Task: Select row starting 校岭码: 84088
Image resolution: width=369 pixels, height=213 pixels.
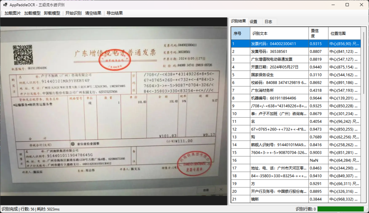Action: pos(296,82)
